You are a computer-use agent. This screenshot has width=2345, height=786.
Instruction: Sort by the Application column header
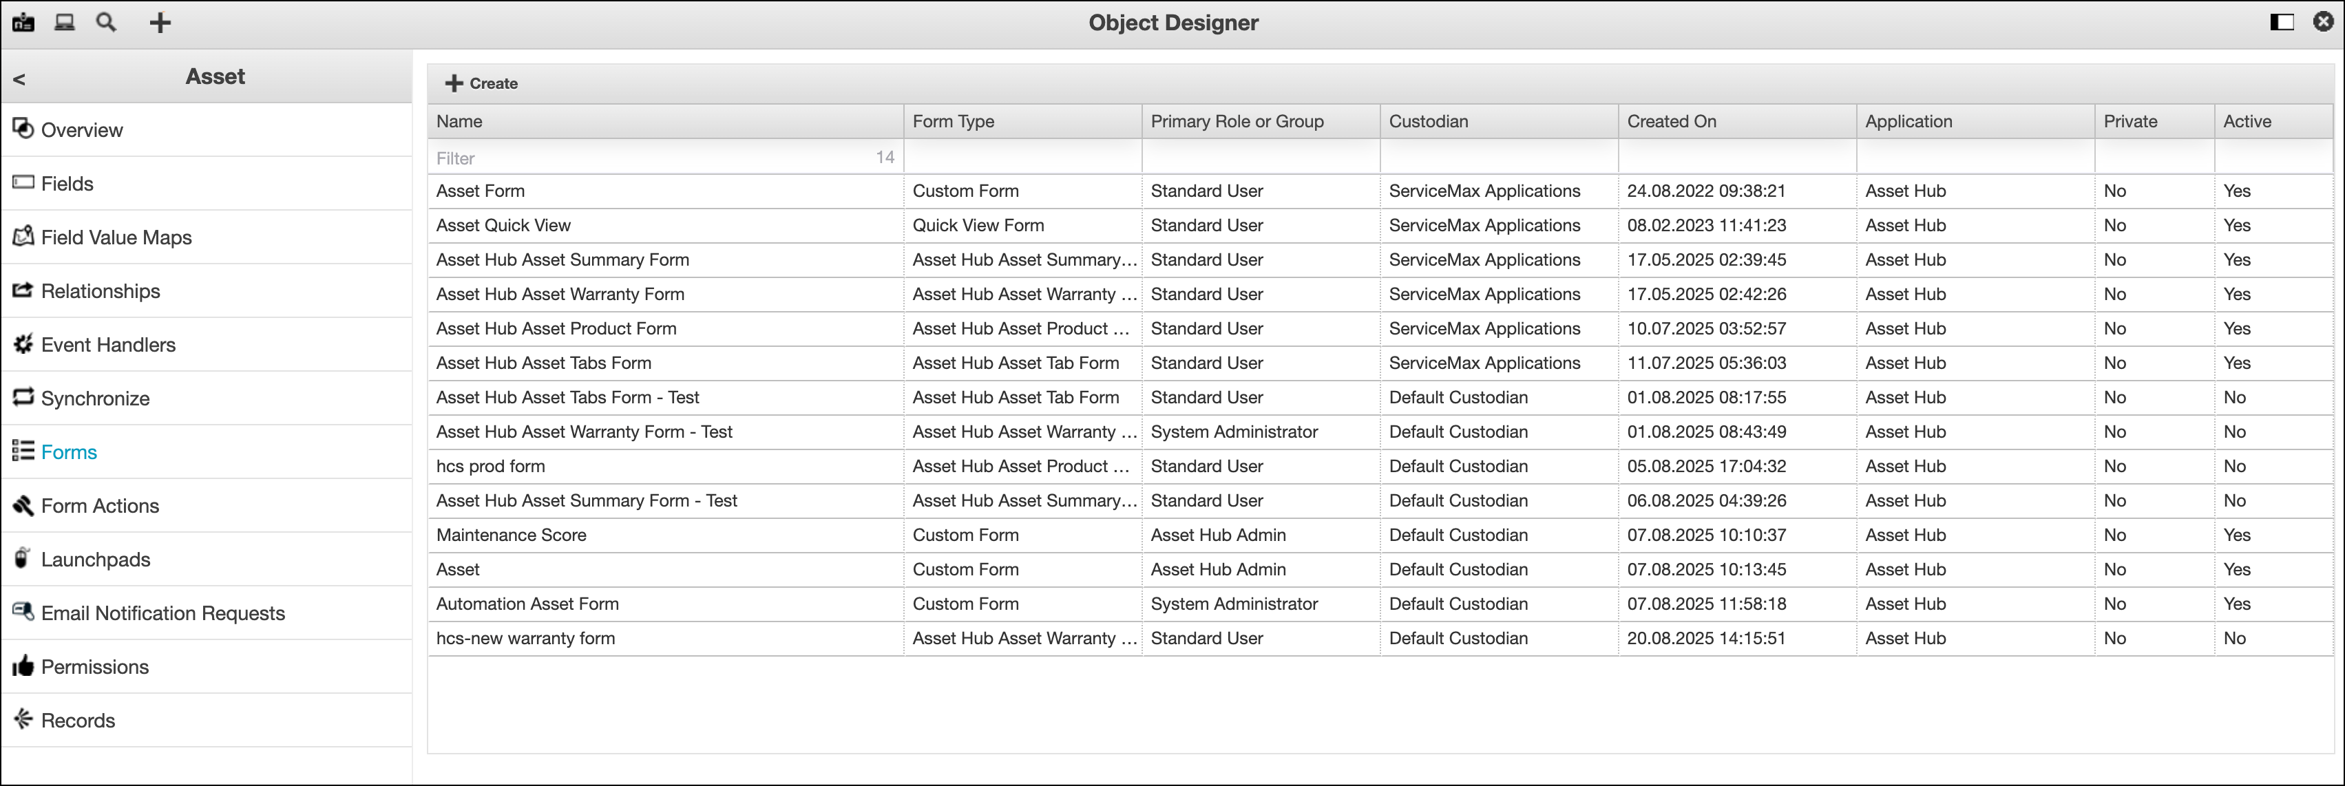tap(1975, 121)
